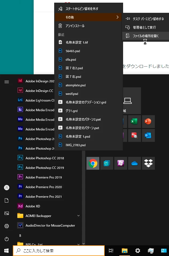
Task: Open the Pictures icon in Start rail
Action: click(x=7, y=213)
